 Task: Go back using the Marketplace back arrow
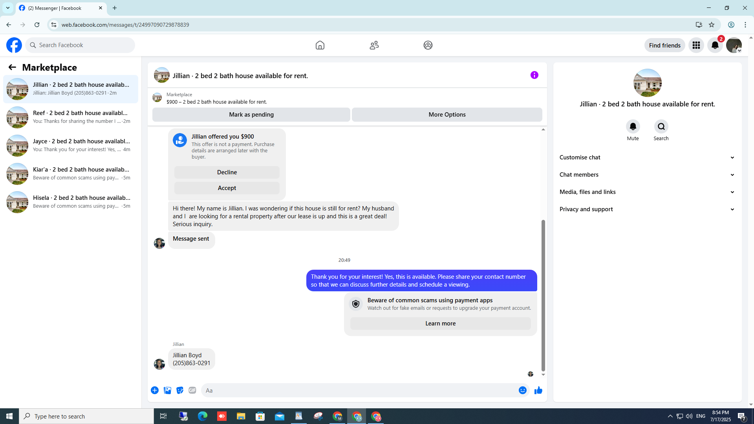click(x=12, y=67)
